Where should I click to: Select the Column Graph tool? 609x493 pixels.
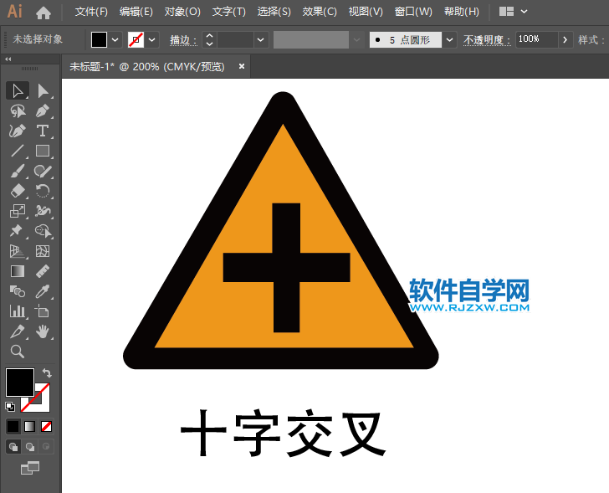pos(18,311)
